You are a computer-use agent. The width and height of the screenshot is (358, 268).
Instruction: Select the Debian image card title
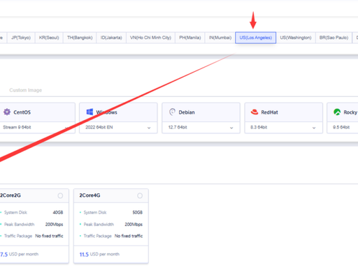pyautogui.click(x=187, y=112)
